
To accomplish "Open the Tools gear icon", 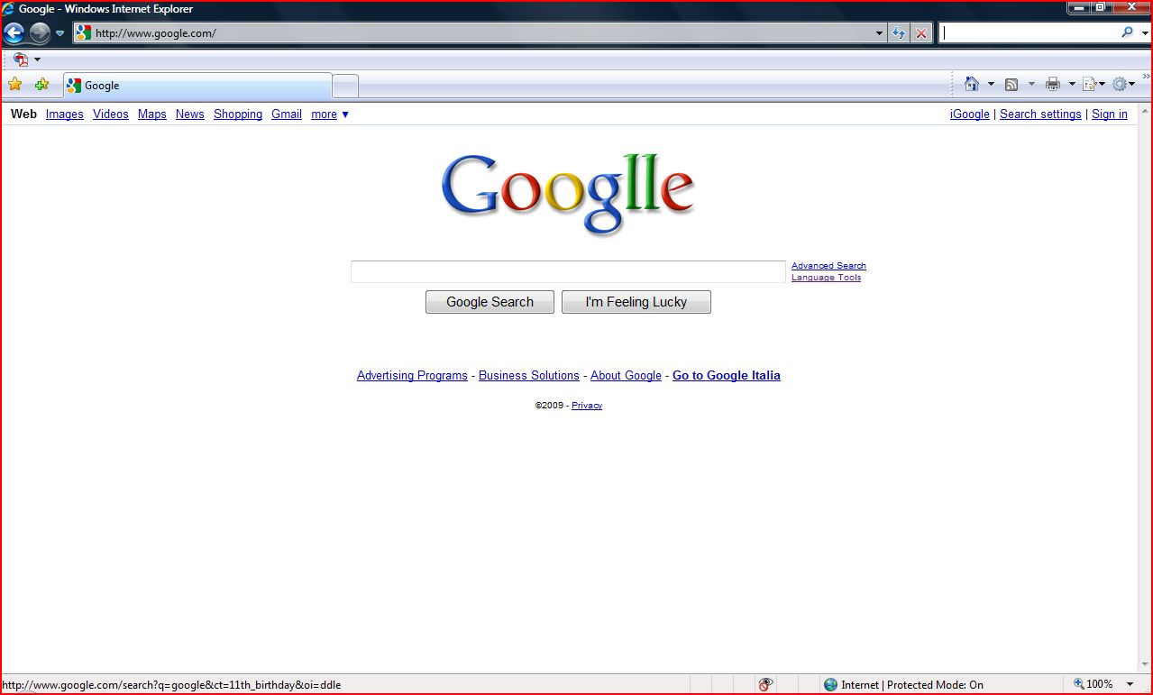I will pos(1121,82).
